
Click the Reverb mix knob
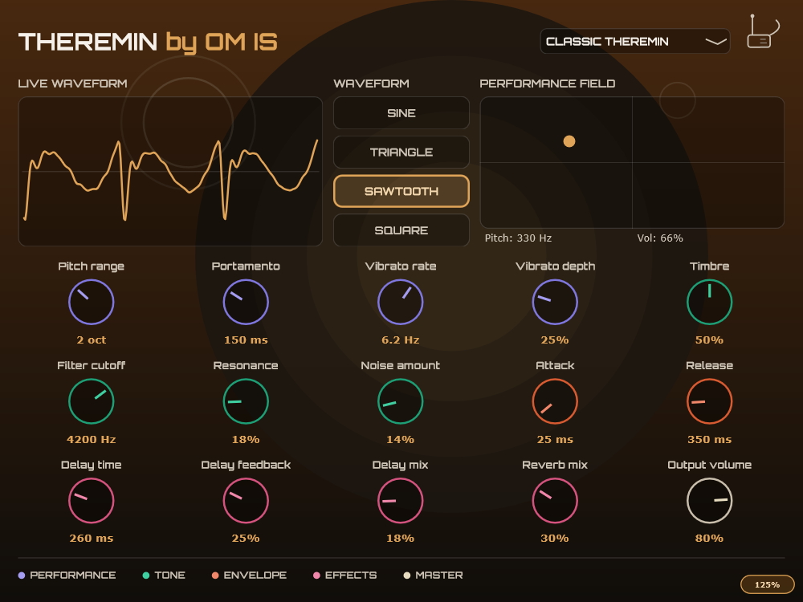coord(555,501)
